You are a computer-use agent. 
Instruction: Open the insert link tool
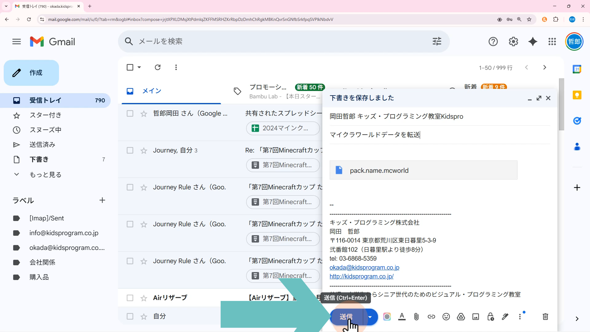point(431,317)
